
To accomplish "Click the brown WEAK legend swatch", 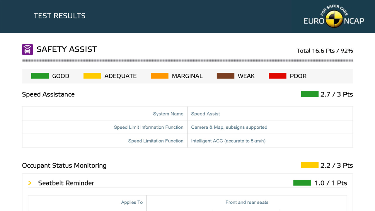I will pyautogui.click(x=225, y=76).
